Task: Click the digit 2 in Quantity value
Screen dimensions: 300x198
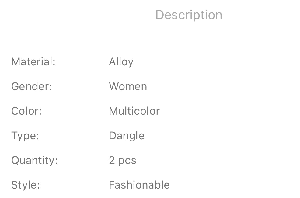Action: click(x=112, y=160)
